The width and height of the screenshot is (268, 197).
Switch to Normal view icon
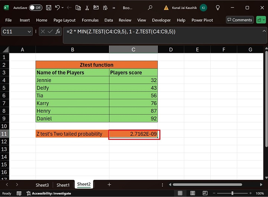tap(180, 193)
